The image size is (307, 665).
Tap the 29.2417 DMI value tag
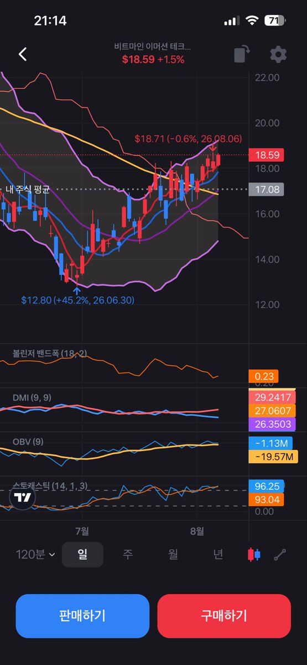click(x=272, y=397)
